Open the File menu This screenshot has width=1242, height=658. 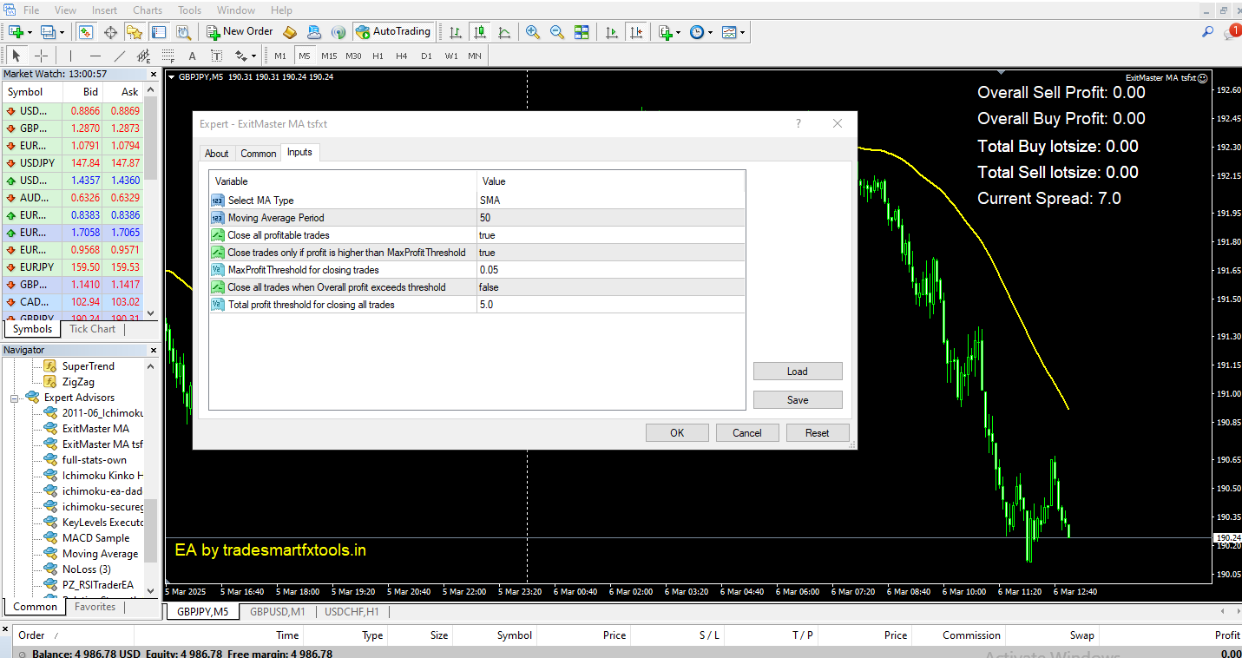point(31,10)
